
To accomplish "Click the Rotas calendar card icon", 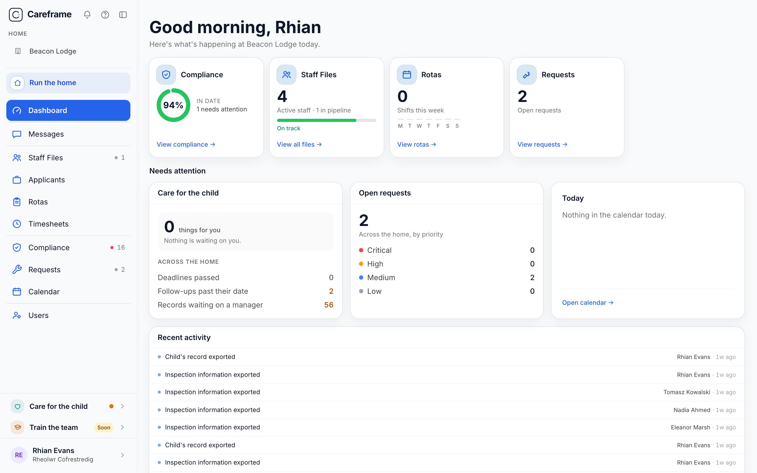I will 407,75.
